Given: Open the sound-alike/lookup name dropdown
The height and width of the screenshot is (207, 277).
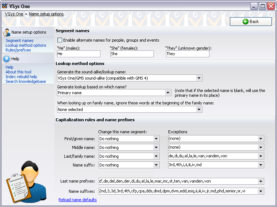Looking at the screenshot, I should (x=199, y=78).
